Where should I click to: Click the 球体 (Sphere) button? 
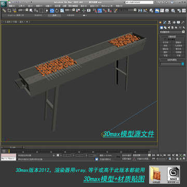coord(165,46)
